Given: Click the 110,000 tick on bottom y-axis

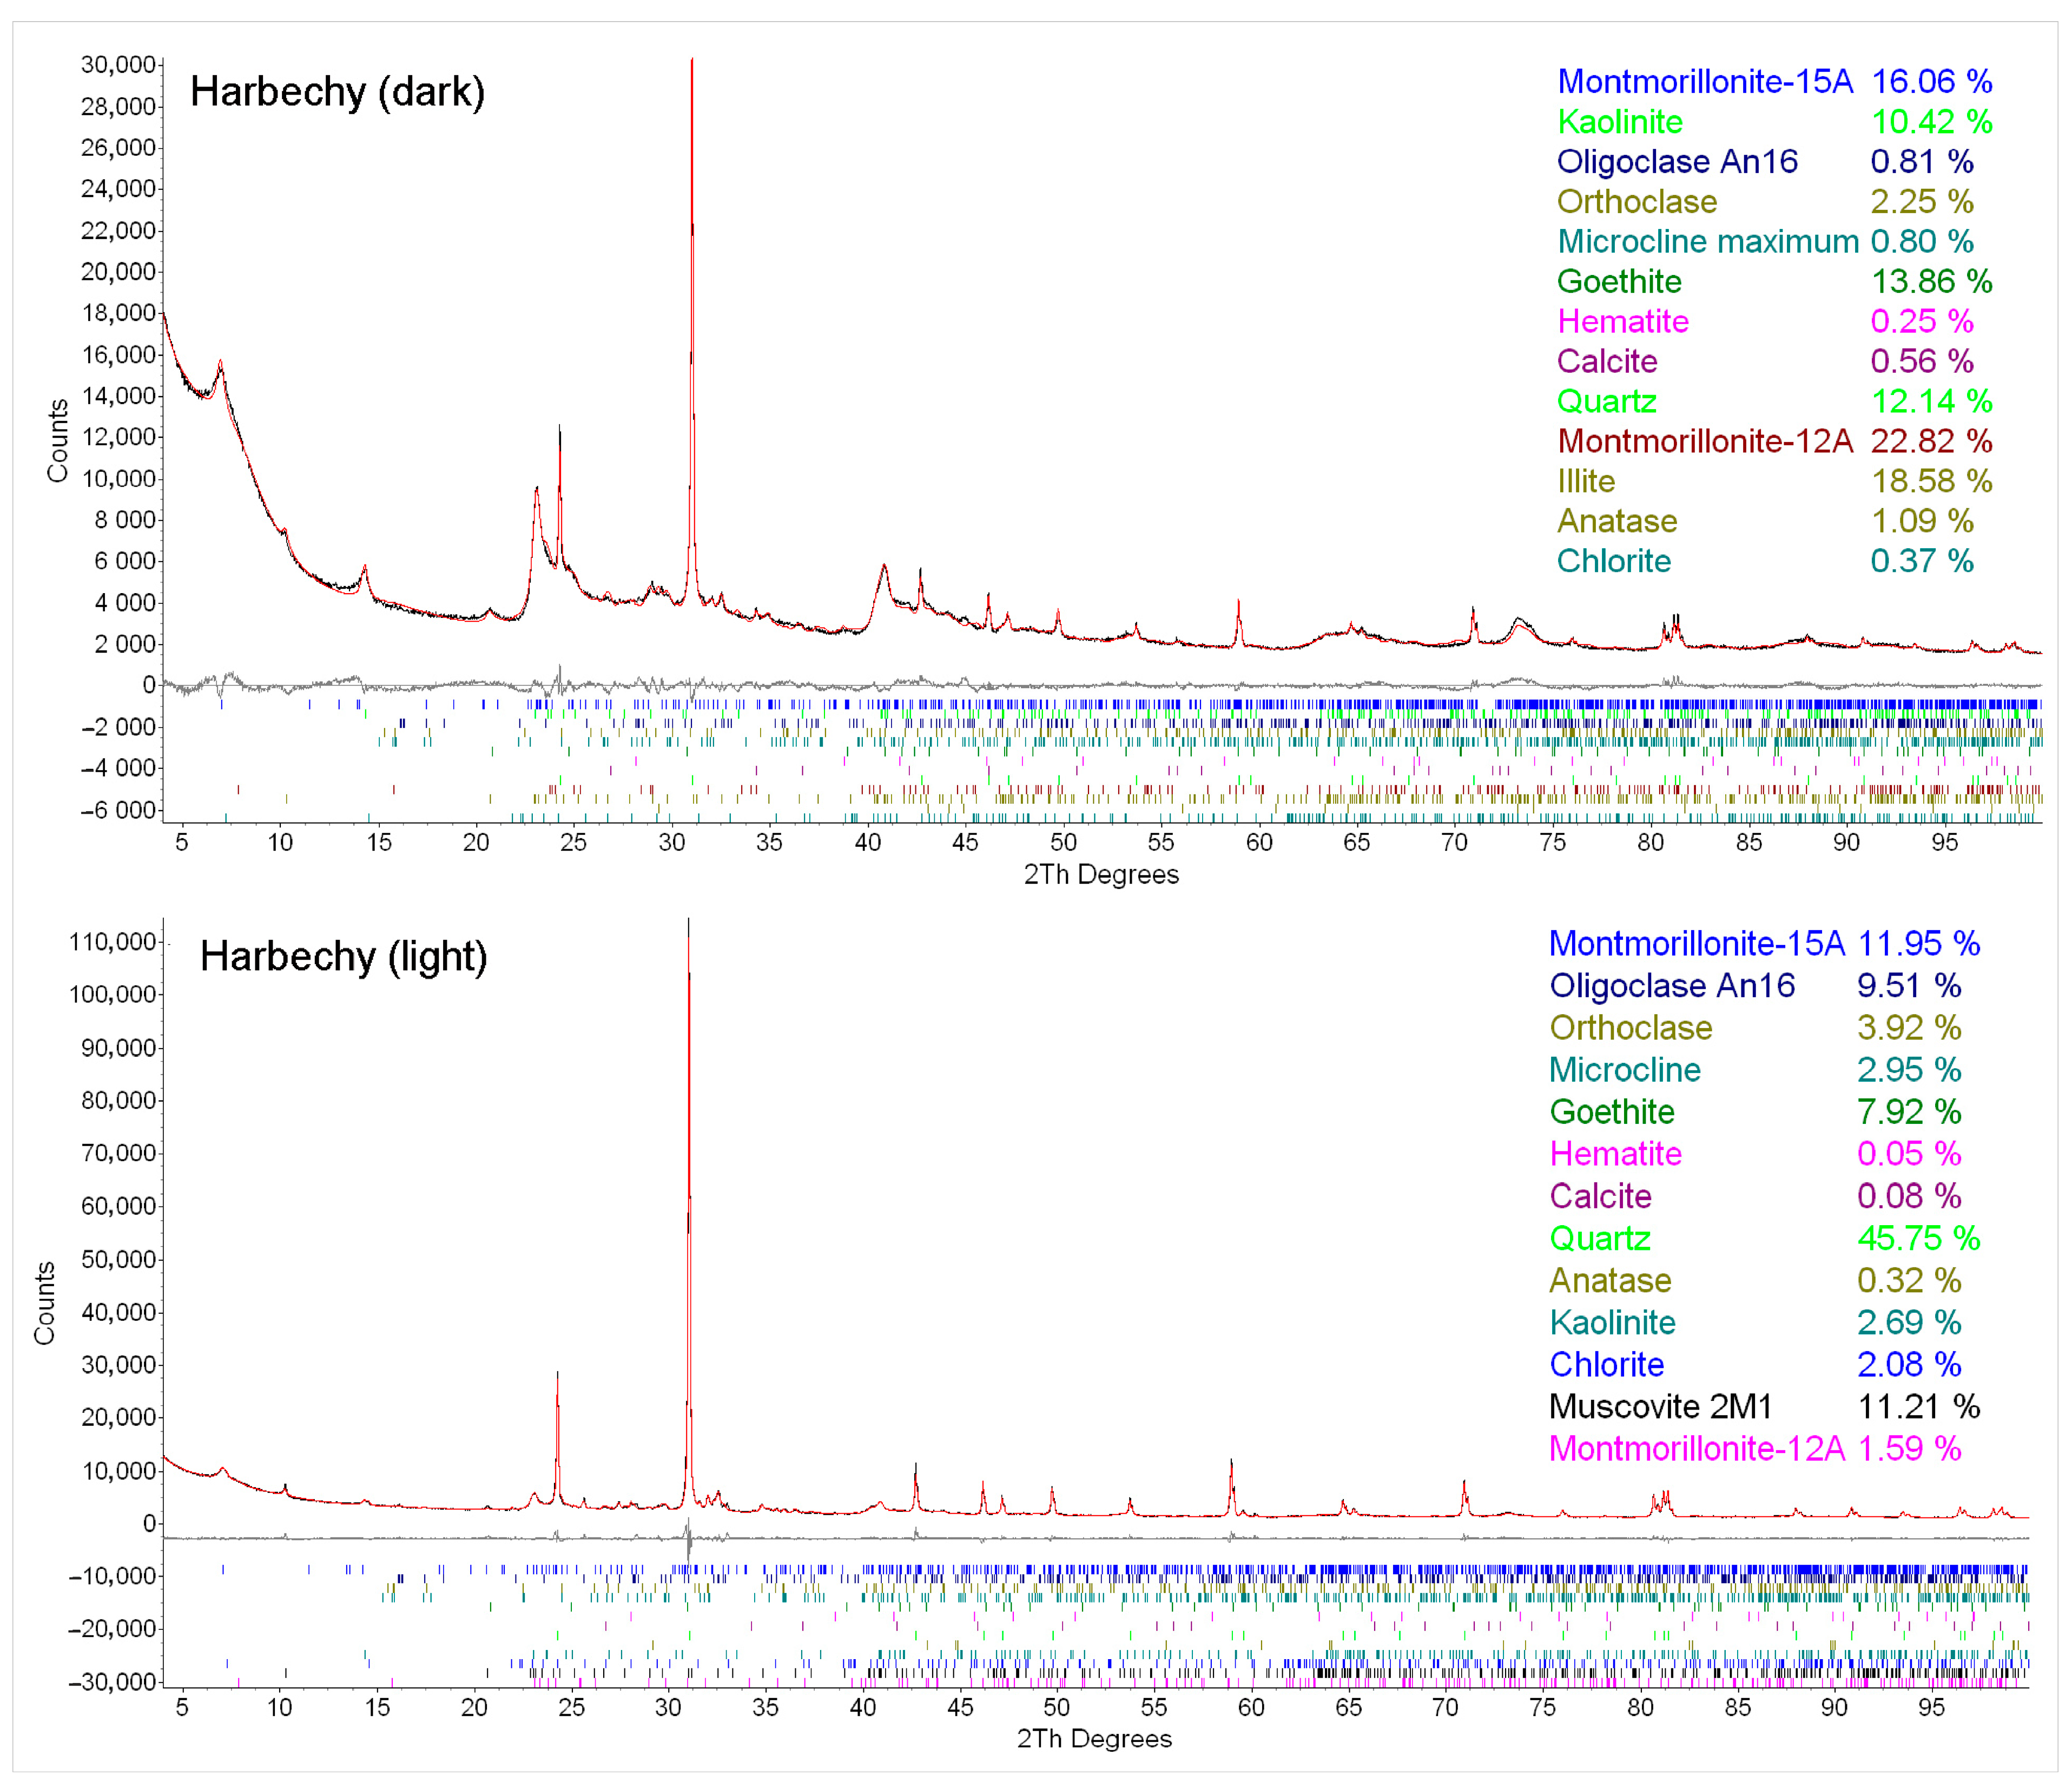Looking at the screenshot, I should [112, 942].
